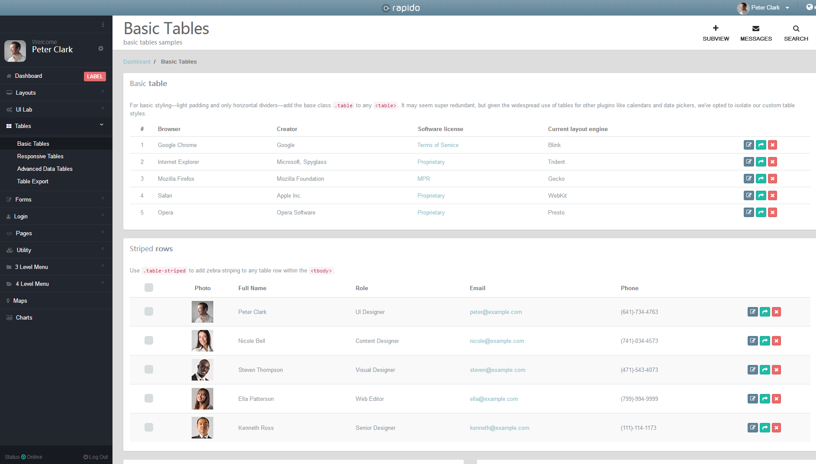Image resolution: width=816 pixels, height=464 pixels.
Task: Select Responsive Tables submenu item
Action: pos(40,156)
